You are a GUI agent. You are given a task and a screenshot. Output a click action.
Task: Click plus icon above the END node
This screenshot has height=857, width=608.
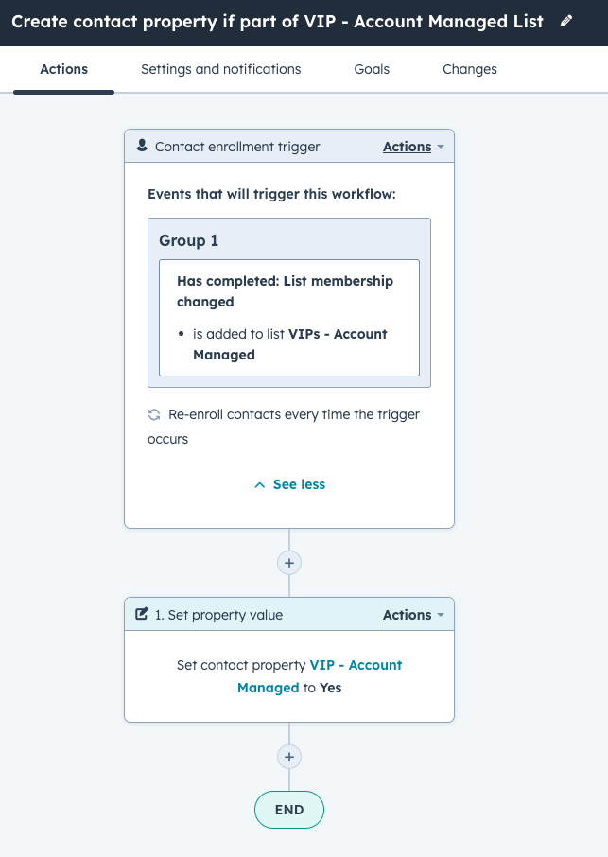288,757
